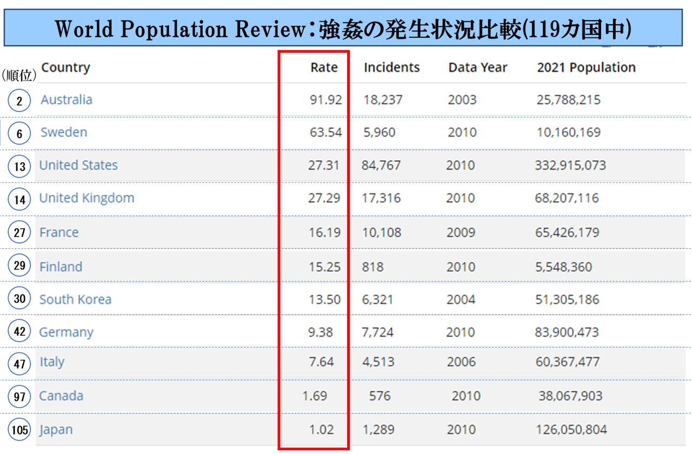The width and height of the screenshot is (692, 454).
Task: Click South Korea's rate 13.50
Action: click(x=324, y=299)
